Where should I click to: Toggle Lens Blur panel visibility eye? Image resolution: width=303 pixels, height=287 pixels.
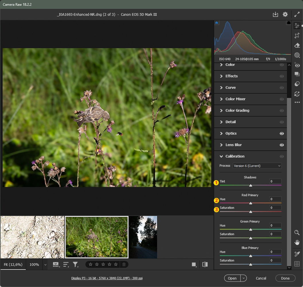[282, 145]
